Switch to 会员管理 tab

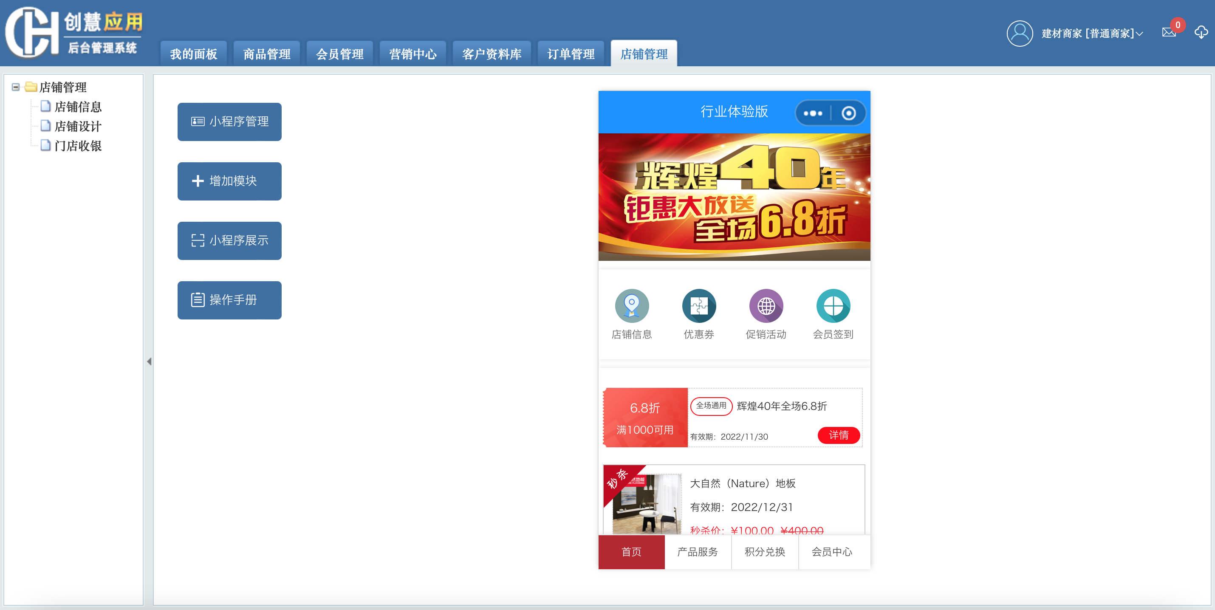pyautogui.click(x=339, y=54)
